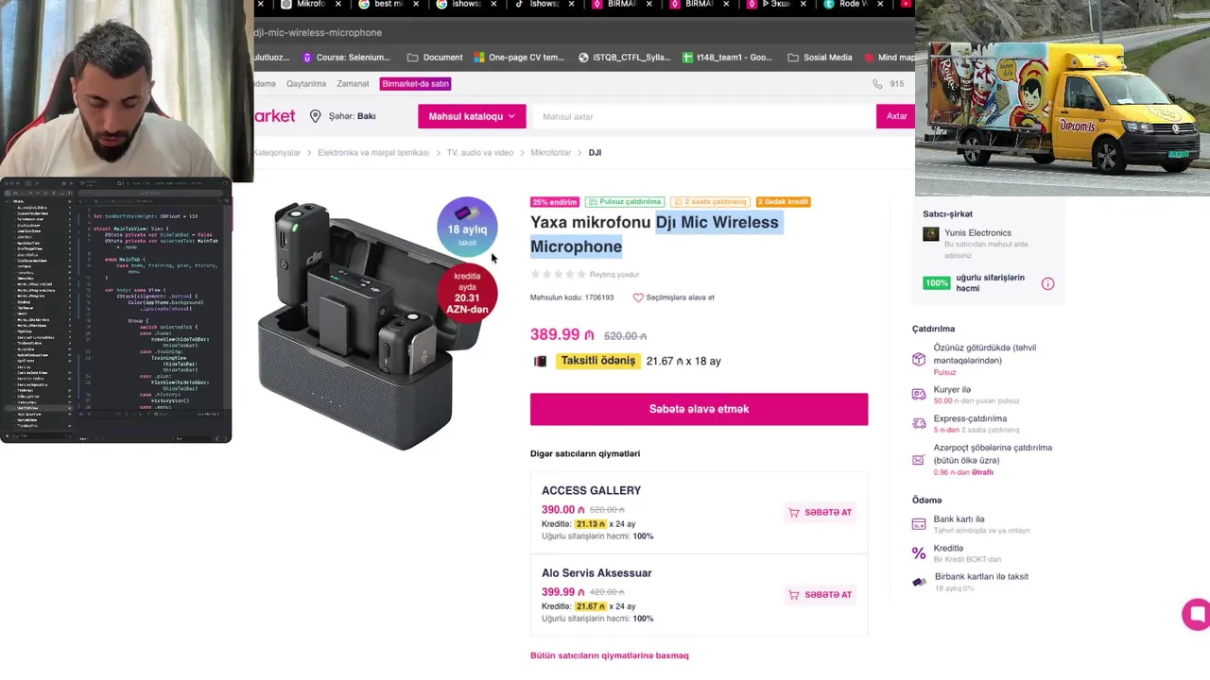
Task: Click the Mikrofonlar breadcrumb link
Action: [550, 153]
